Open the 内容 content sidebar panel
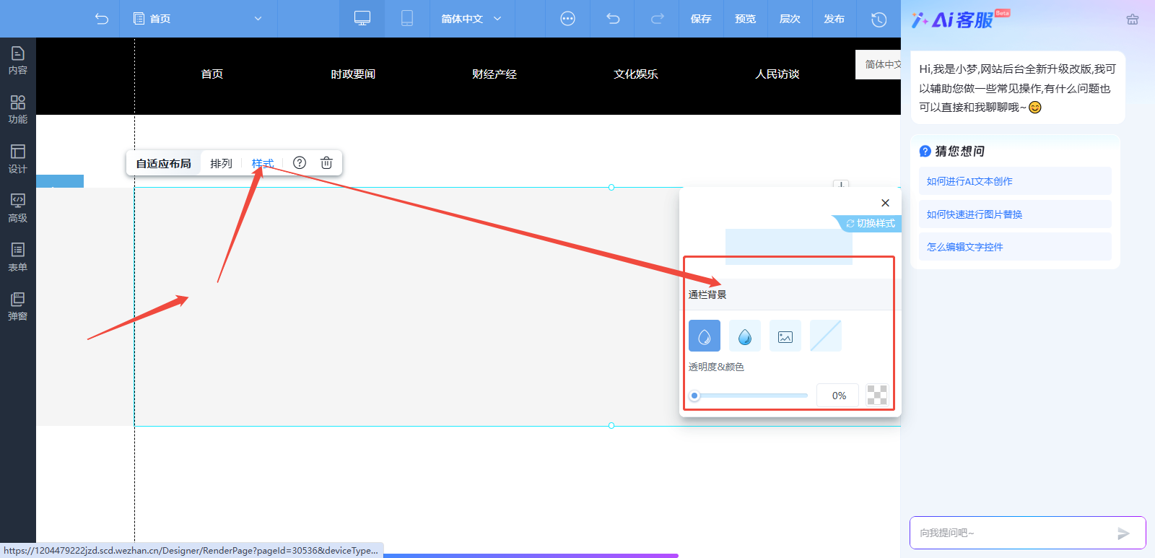This screenshot has width=1155, height=558. pos(17,61)
